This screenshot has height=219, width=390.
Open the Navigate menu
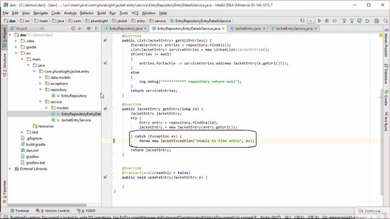[x=41, y=13]
